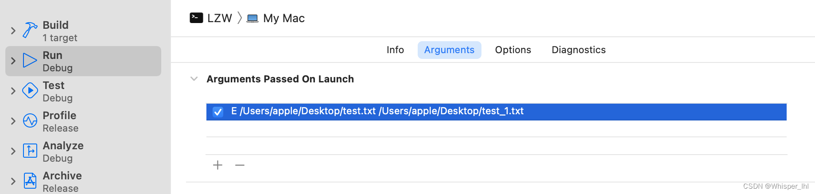Select the Build 1 target row
Image resolution: width=815 pixels, height=194 pixels.
pos(83,31)
